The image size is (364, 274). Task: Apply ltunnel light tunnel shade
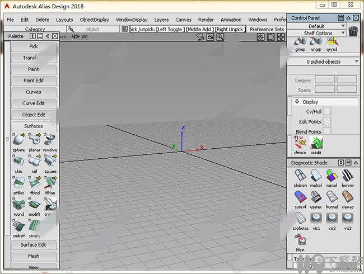coord(332,197)
